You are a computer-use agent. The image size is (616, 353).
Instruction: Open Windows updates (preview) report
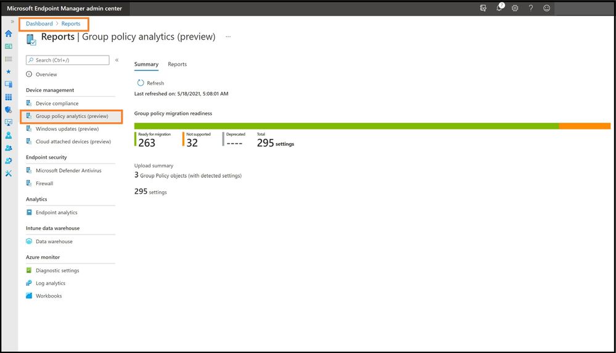[67, 129]
